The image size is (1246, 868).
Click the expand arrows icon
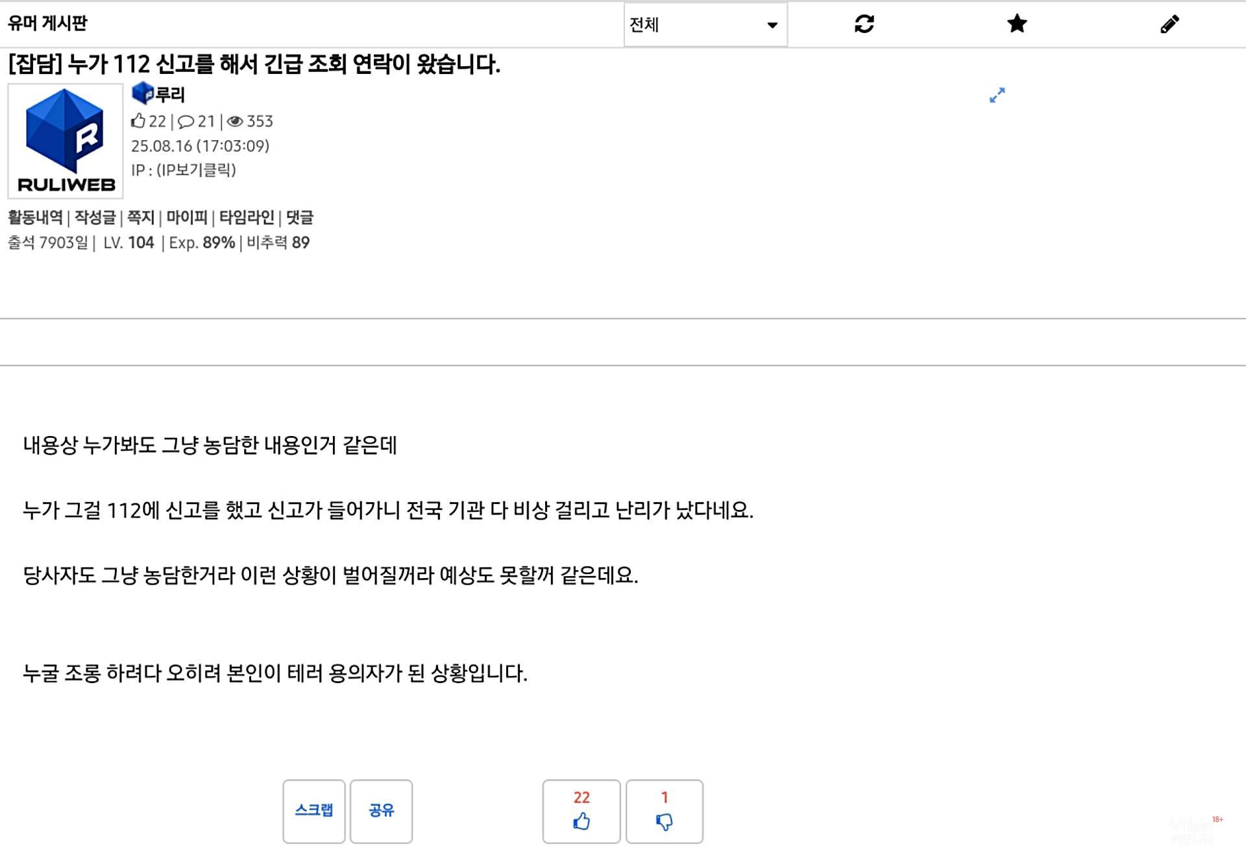click(x=997, y=95)
